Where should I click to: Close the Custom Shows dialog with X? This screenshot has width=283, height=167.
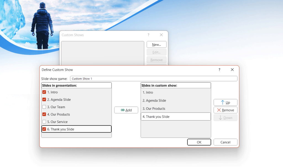(161, 35)
